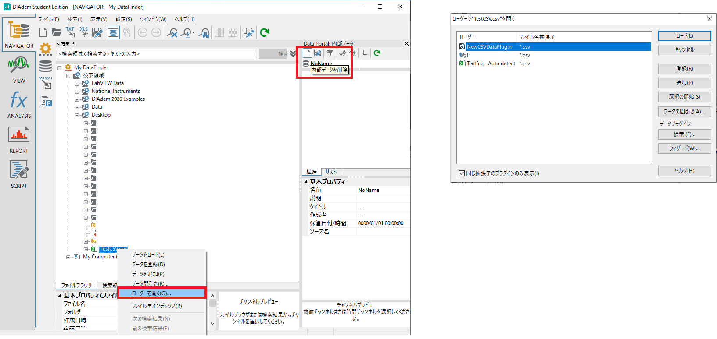Expand the My Computer tree node
The height and width of the screenshot is (339, 717).
[x=68, y=257]
